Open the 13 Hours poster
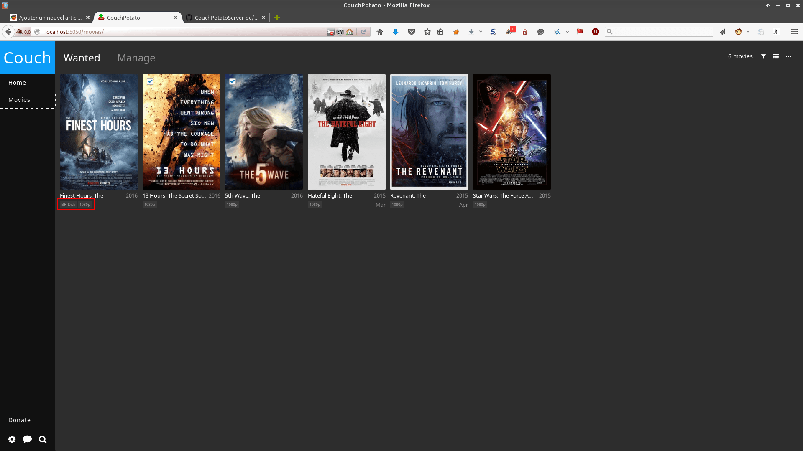This screenshot has width=803, height=451. pyautogui.click(x=182, y=132)
